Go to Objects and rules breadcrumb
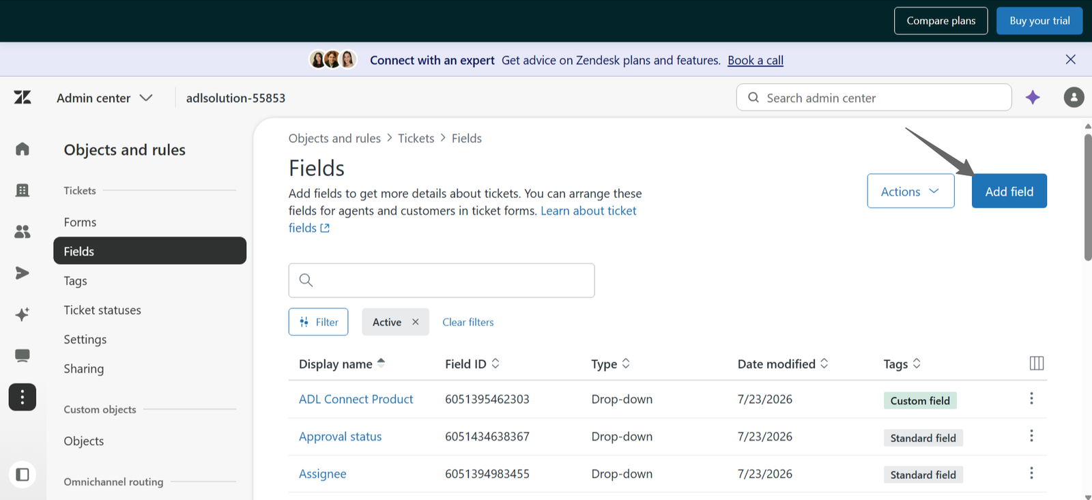This screenshot has height=500, width=1092. [x=334, y=138]
